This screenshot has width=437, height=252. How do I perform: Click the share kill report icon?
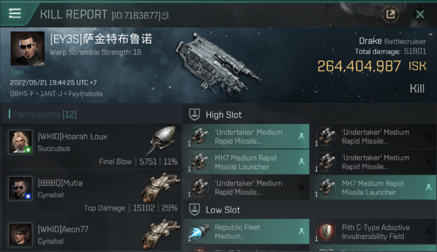[x=390, y=14]
